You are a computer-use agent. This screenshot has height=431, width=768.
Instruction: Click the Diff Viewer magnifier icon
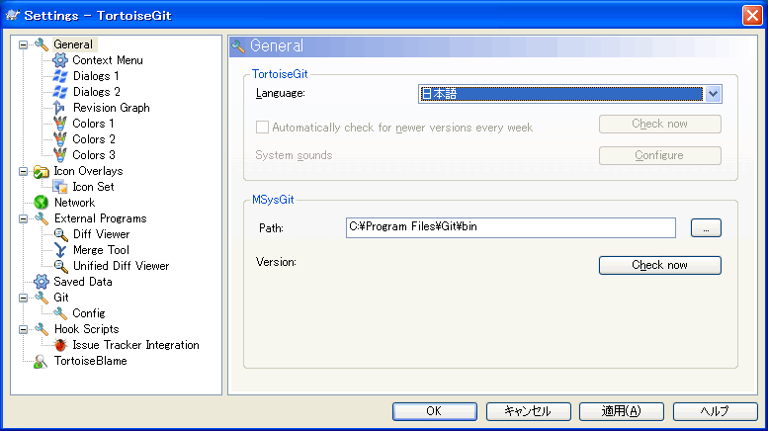point(59,234)
